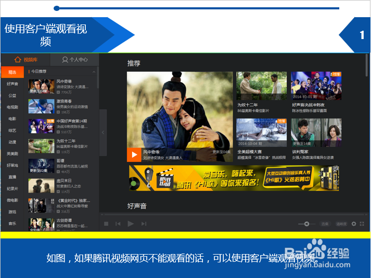Toggle fullscreen mode icon

click(362, 224)
